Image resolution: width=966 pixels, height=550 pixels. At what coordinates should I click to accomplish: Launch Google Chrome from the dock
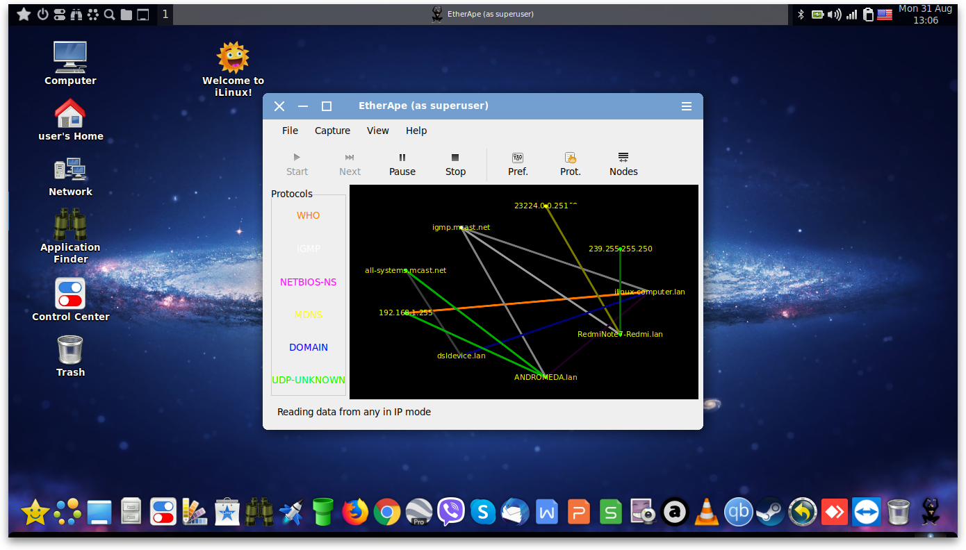pos(387,512)
